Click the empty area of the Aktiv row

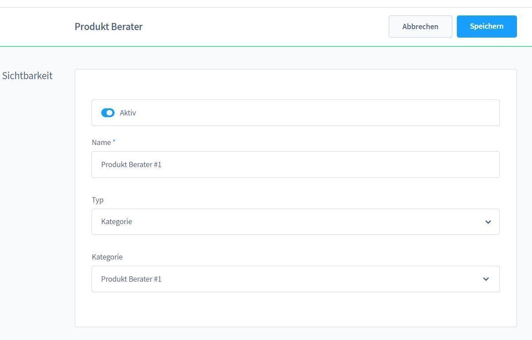[x=310, y=113]
